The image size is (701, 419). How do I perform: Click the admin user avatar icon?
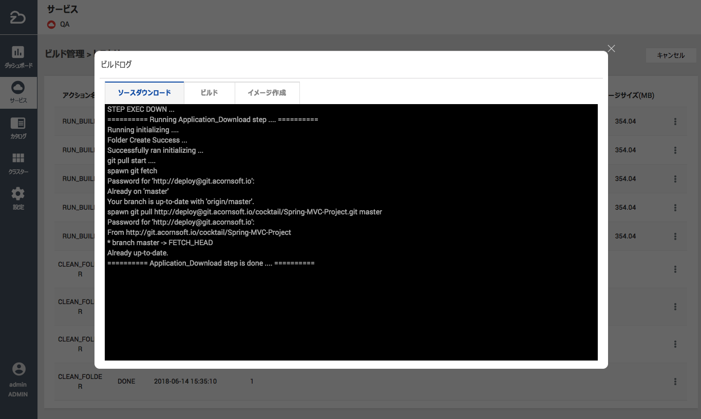[18, 369]
